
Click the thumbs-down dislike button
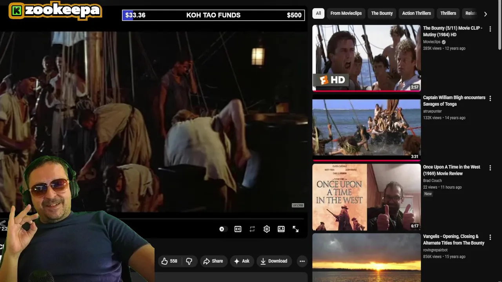[189, 261]
